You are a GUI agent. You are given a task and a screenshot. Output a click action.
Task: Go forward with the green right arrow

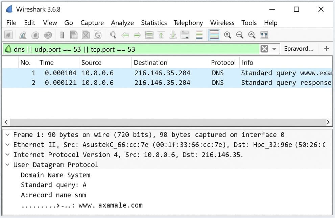click(x=137, y=35)
